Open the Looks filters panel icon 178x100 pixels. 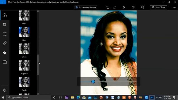[x=5, y=15]
